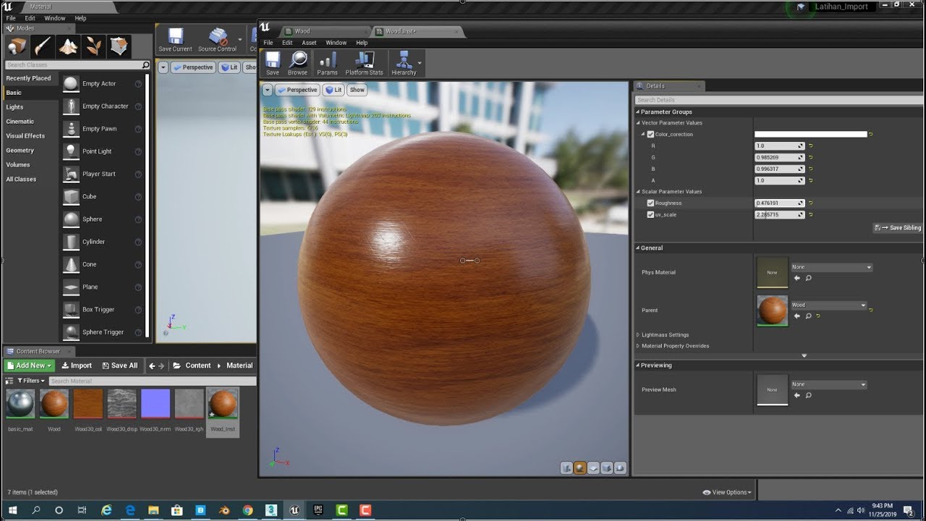The image size is (926, 521).
Task: Click Browse icon in material editor toolbar
Action: pos(298,63)
